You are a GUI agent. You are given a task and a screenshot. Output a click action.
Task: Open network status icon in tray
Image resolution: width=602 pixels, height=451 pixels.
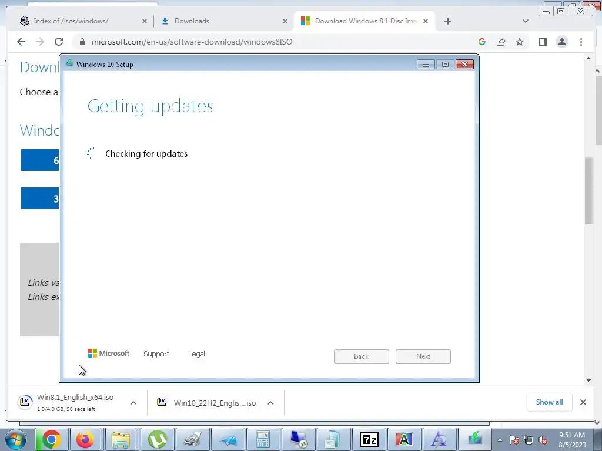[x=529, y=440]
